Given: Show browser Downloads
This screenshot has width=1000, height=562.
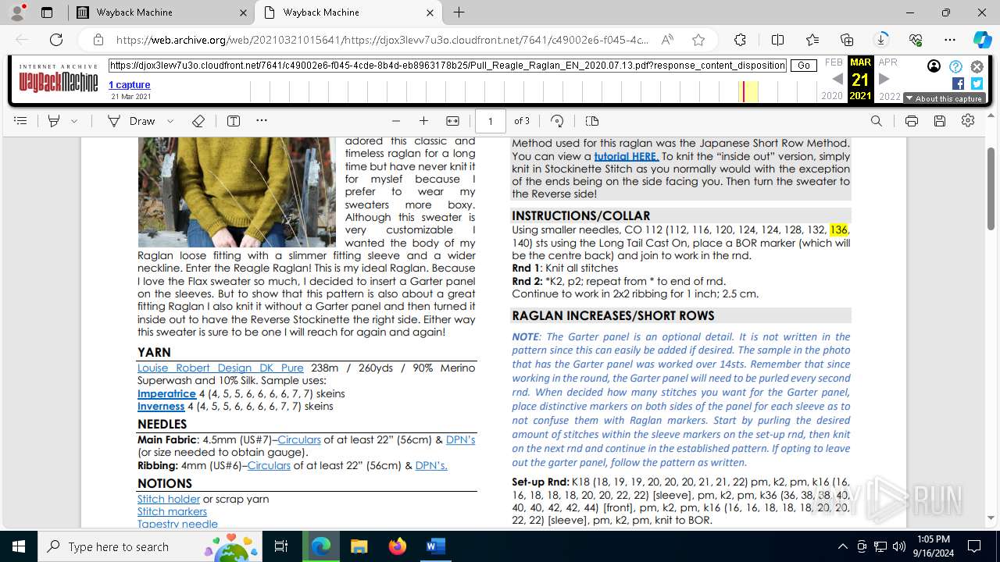Looking at the screenshot, I should point(881,40).
